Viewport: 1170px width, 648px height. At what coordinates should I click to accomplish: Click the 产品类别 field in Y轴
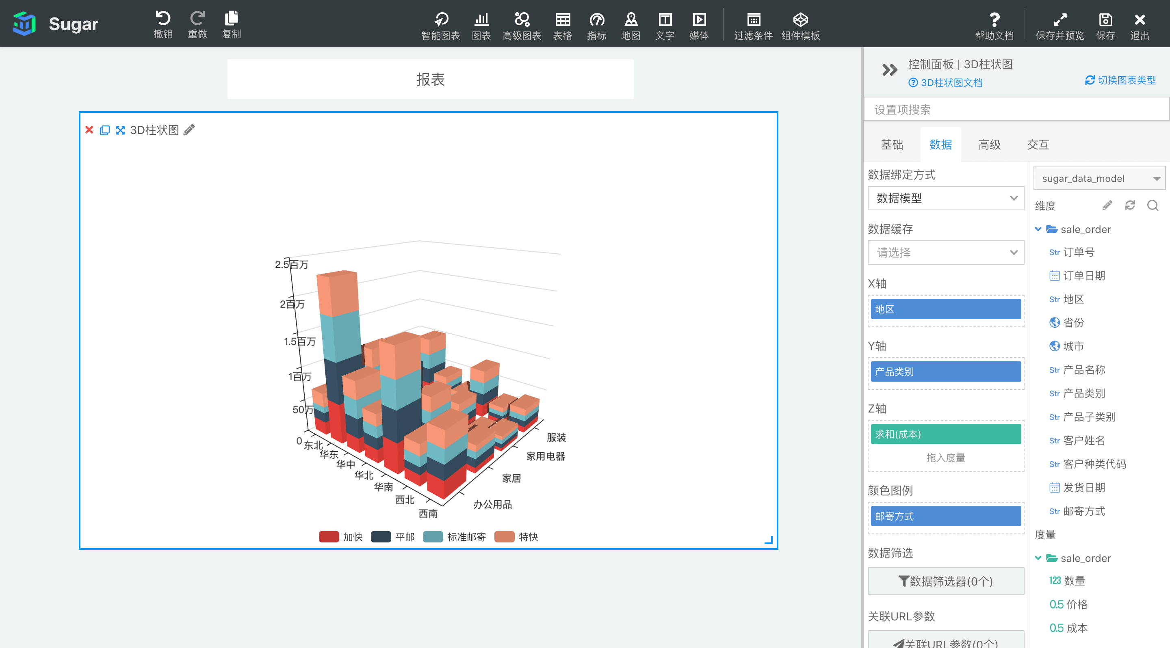(946, 372)
